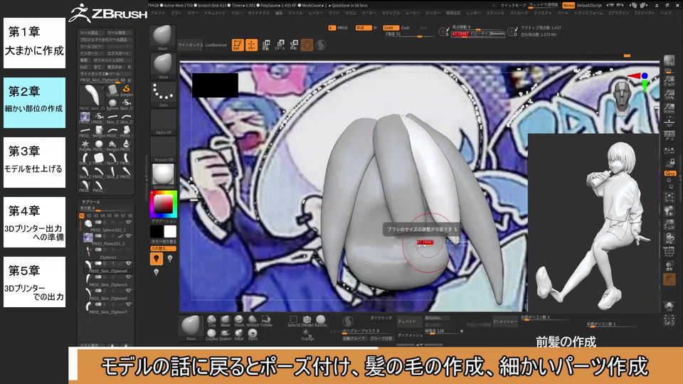Toggle the M material mode
The height and width of the screenshot is (384, 683).
(375, 28)
